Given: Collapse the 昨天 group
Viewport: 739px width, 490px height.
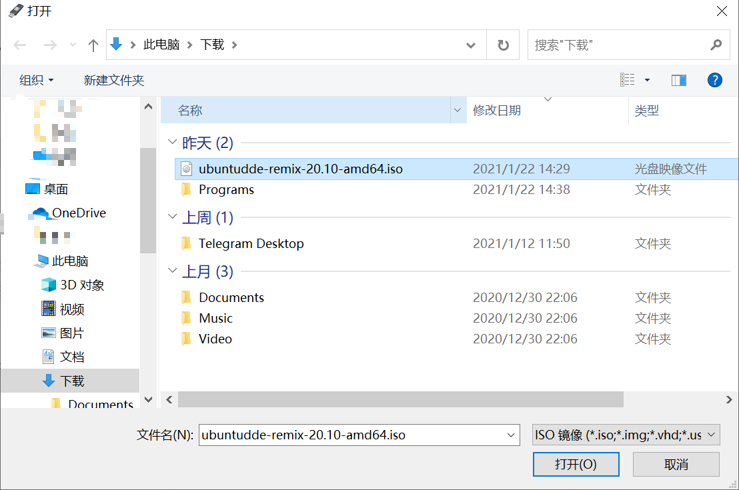Looking at the screenshot, I should click(172, 143).
